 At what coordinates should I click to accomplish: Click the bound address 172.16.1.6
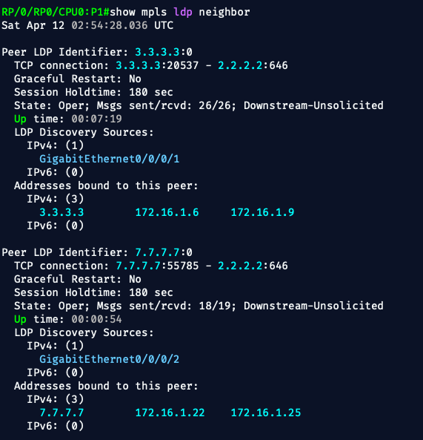167,212
